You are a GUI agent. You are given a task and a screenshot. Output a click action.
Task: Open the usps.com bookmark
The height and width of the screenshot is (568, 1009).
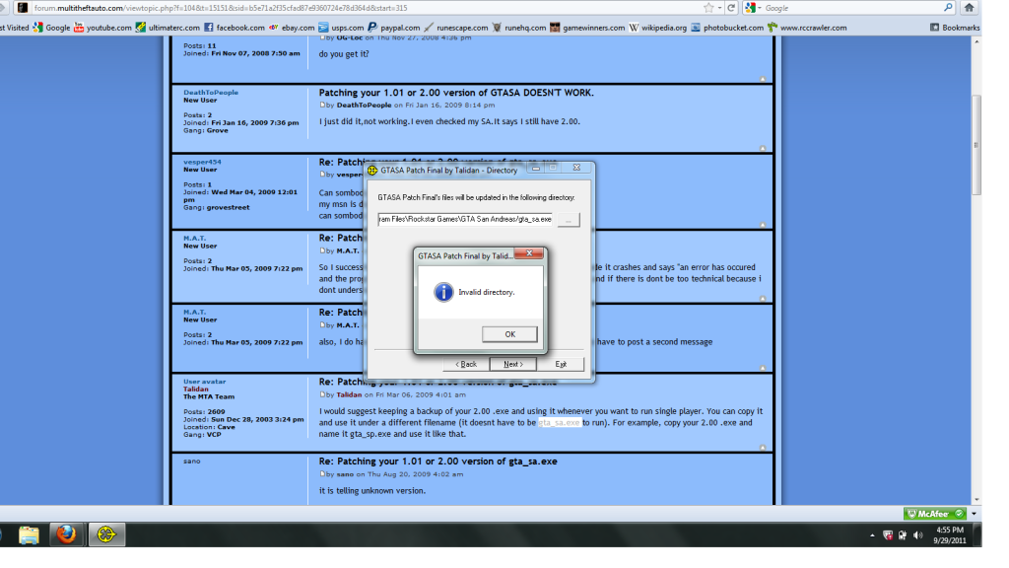point(341,28)
